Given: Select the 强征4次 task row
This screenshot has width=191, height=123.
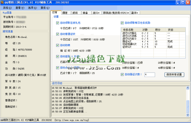Looking at the screenshot, I should pyautogui.click(x=153, y=42).
